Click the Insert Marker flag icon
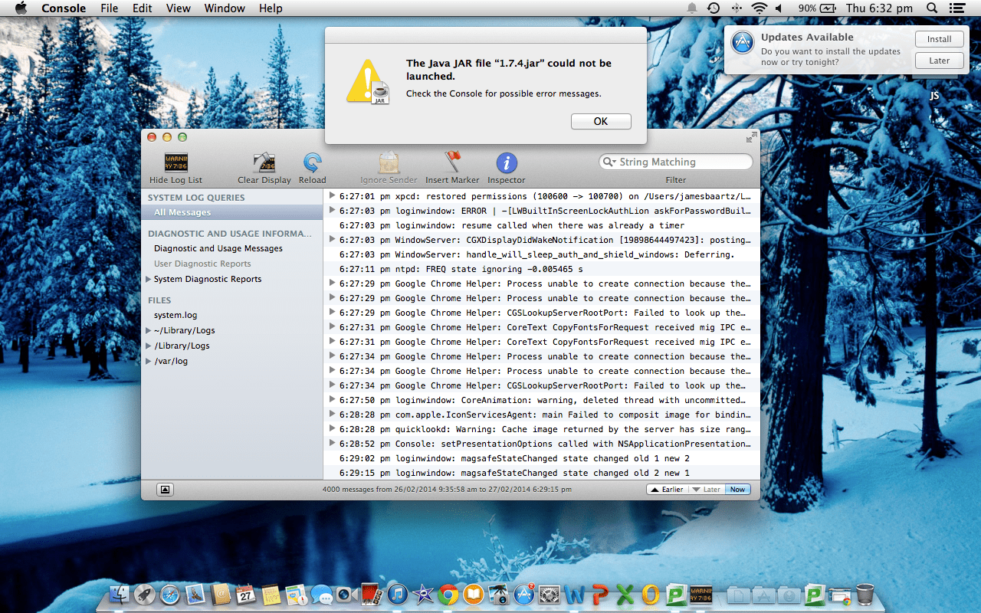This screenshot has height=613, width=981. pos(452,162)
